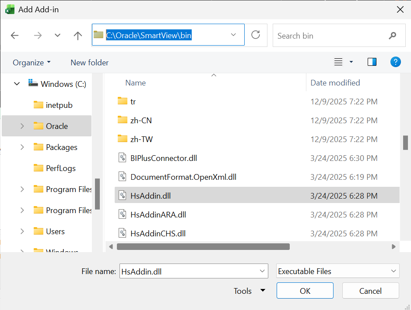This screenshot has width=411, height=310.
Task: Select HsAddinARA.dll file
Action: click(x=257, y=215)
